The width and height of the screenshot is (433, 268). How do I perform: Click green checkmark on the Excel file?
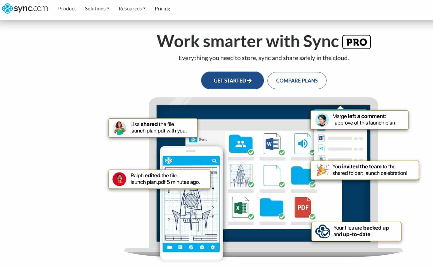click(x=251, y=217)
